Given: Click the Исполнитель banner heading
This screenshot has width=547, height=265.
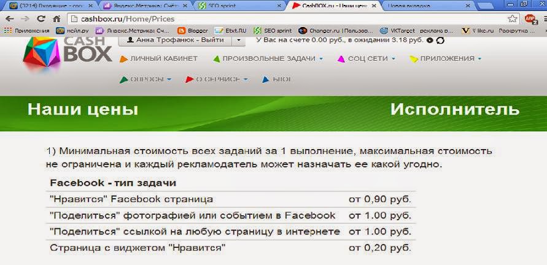Looking at the screenshot, I should [x=454, y=109].
